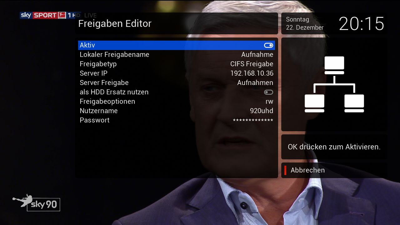Click the sky 90 show logo

(44, 205)
